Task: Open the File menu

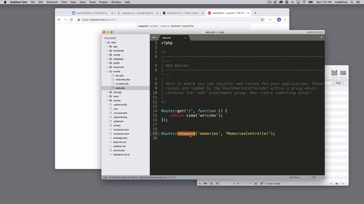Action: tap(32, 2)
